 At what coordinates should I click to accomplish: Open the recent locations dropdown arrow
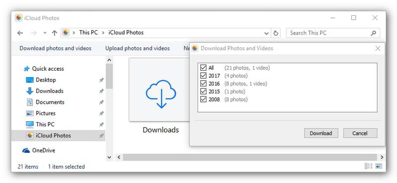tap(45, 33)
